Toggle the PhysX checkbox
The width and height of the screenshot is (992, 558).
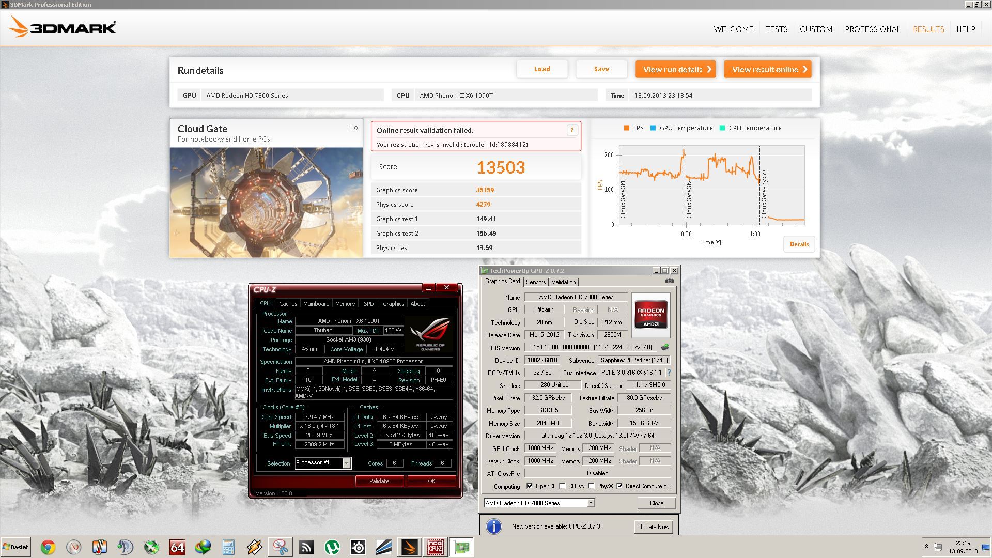coord(591,486)
